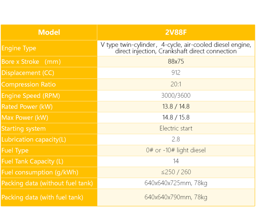Click the Compression Ratio label
The width and height of the screenshot is (256, 212).
[28, 84]
